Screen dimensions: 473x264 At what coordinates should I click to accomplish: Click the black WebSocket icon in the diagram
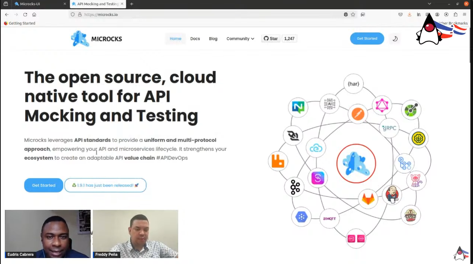tap(293, 136)
